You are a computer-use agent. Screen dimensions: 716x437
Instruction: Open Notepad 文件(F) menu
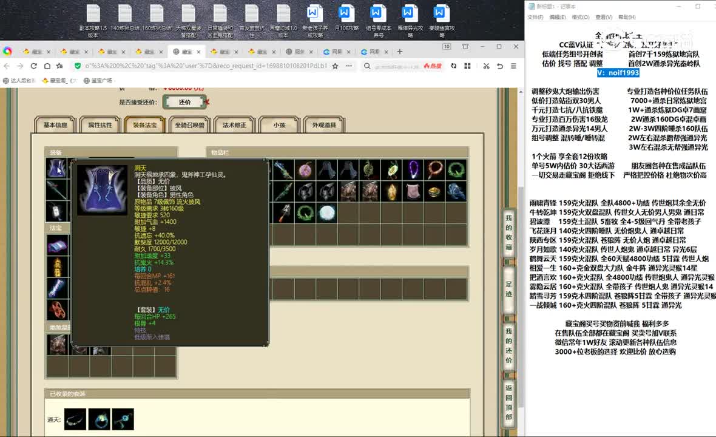tap(535, 18)
